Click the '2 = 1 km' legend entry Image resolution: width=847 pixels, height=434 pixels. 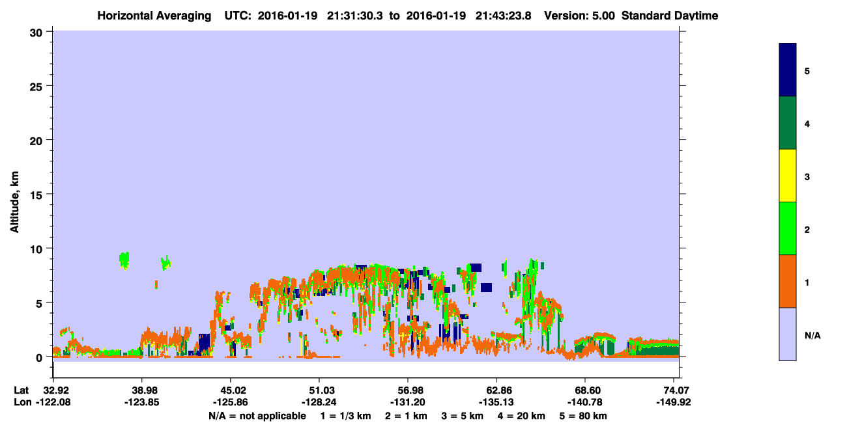[406, 415]
